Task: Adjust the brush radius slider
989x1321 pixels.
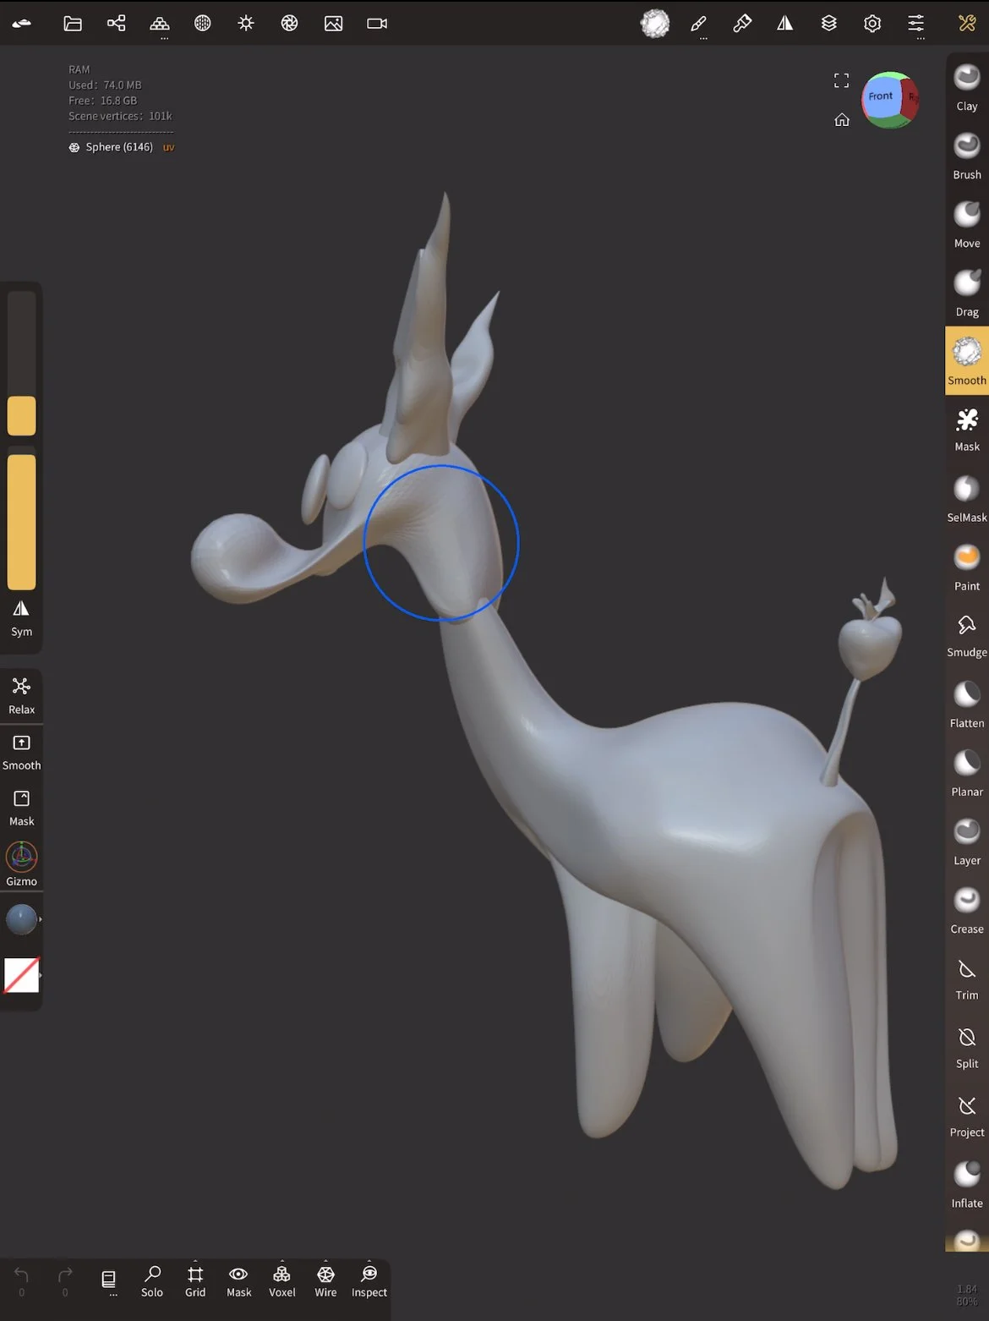Action: coord(22,363)
